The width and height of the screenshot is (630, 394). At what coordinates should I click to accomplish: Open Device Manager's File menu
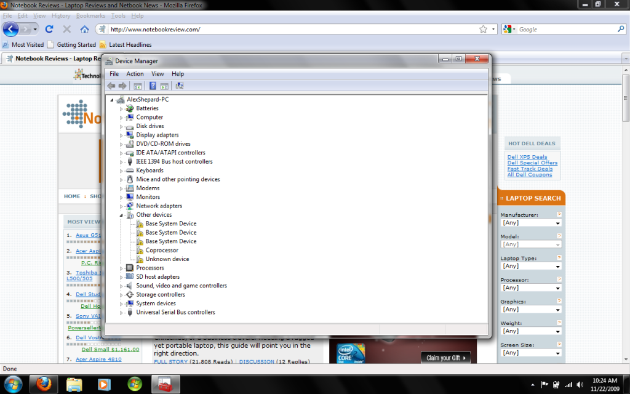click(114, 74)
